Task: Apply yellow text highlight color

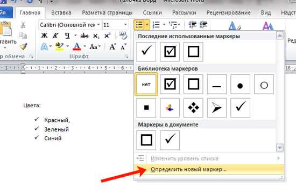Action: (x=59, y=46)
